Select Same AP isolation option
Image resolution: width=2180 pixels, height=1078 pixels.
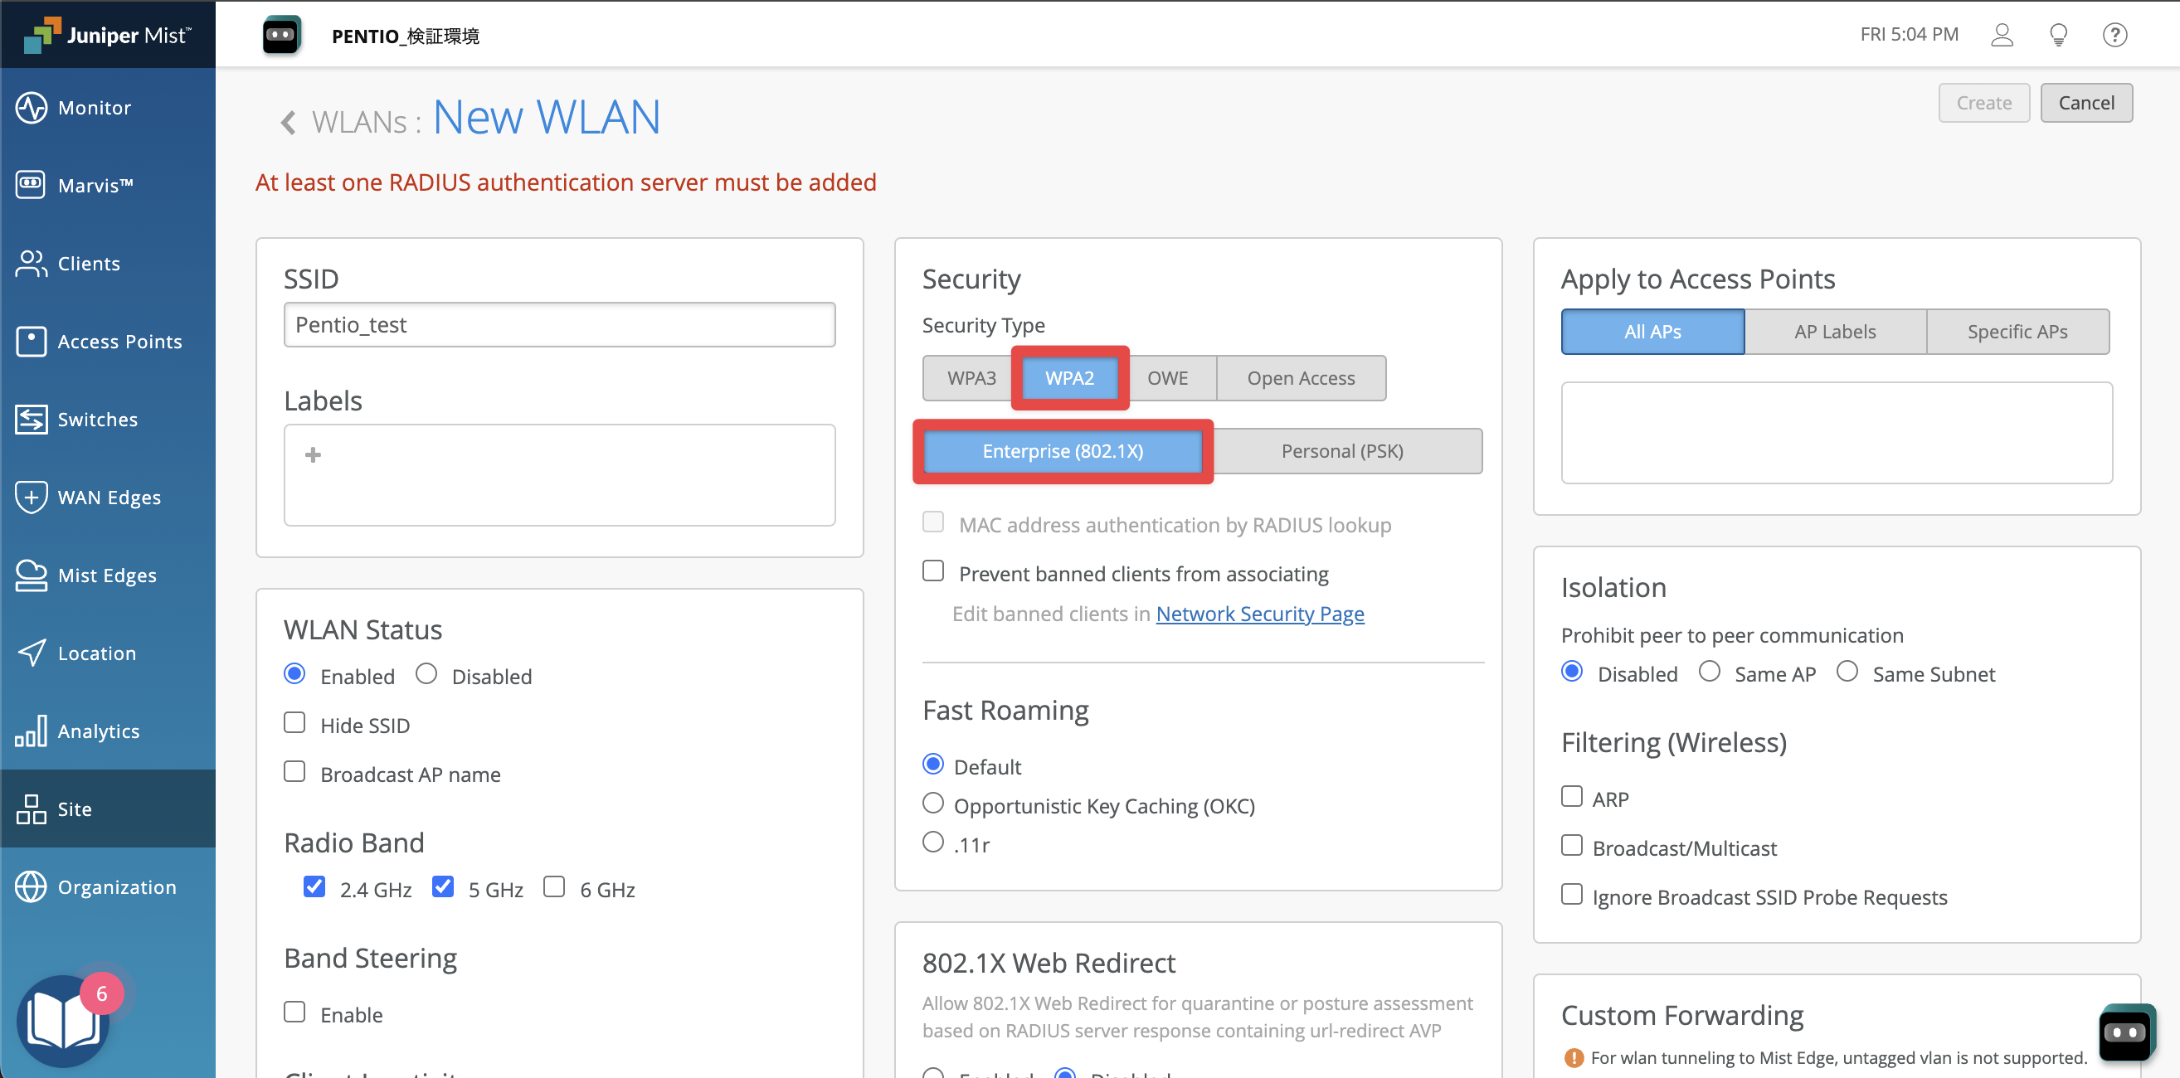click(1710, 672)
